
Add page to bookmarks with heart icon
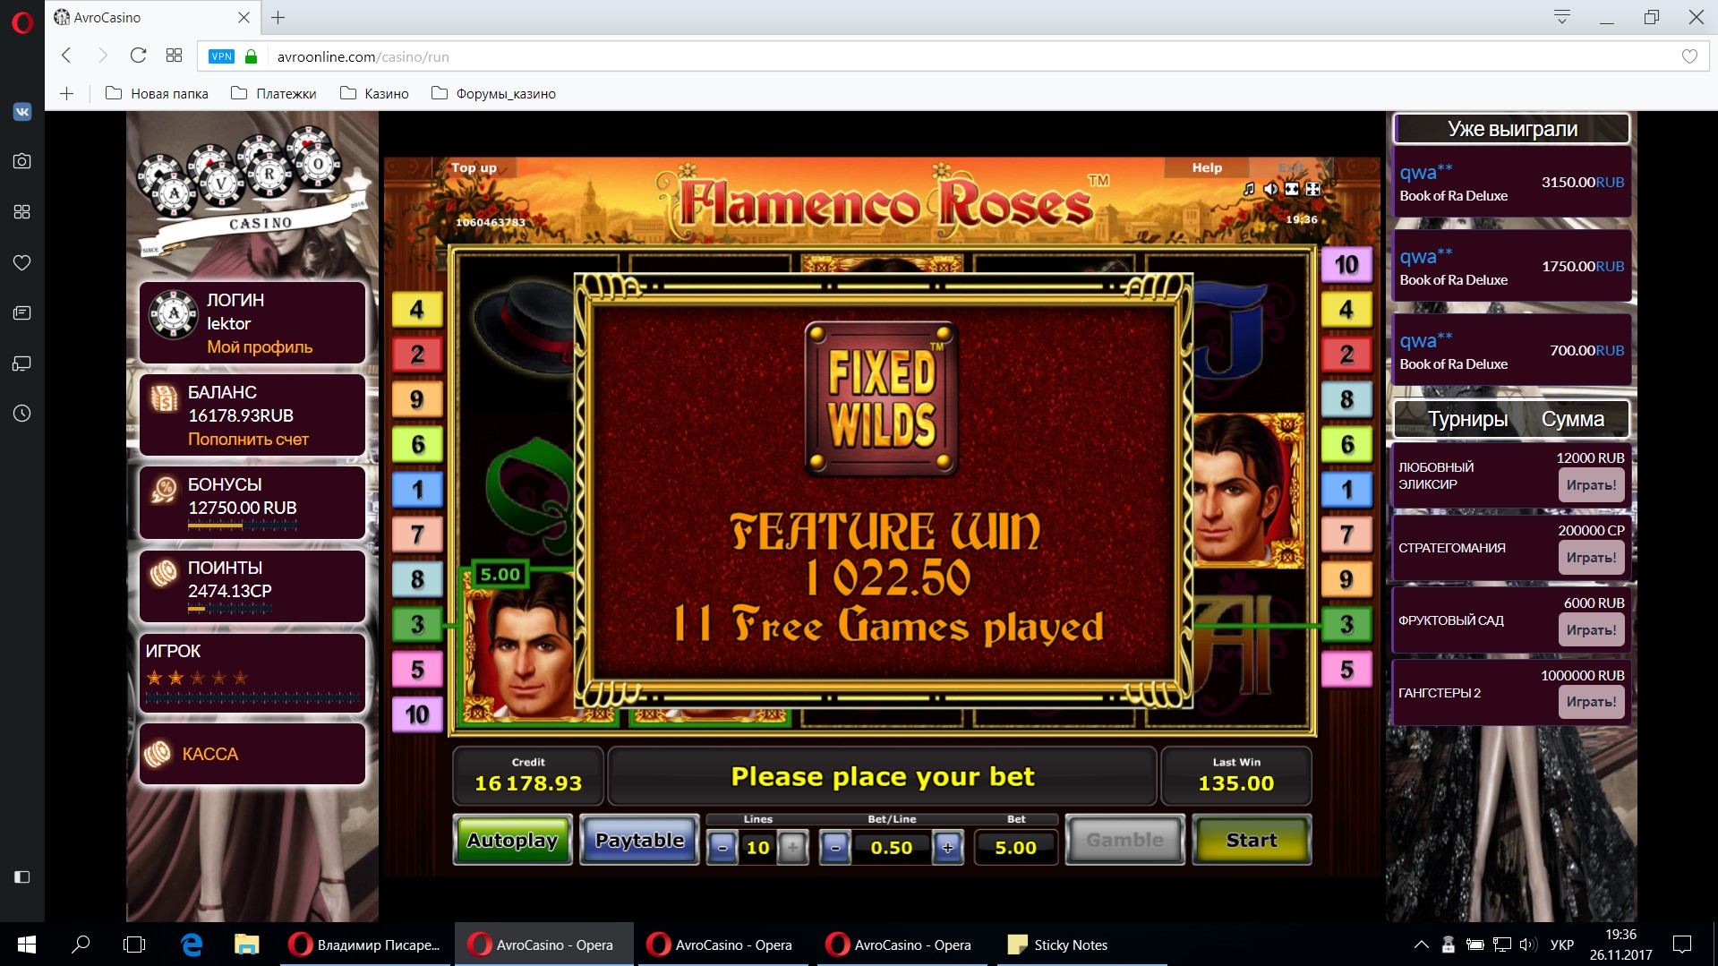pos(1689,56)
